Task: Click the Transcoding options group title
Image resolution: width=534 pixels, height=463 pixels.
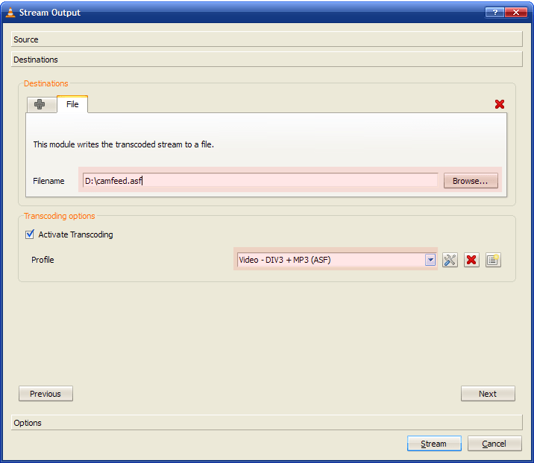Action: coord(59,216)
